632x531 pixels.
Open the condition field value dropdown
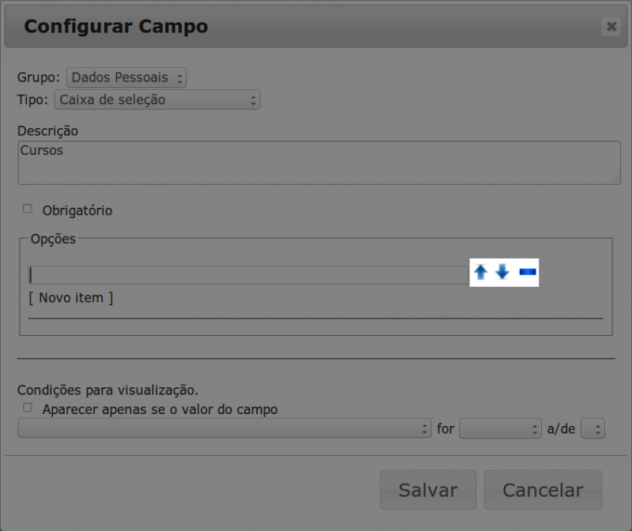click(x=224, y=429)
